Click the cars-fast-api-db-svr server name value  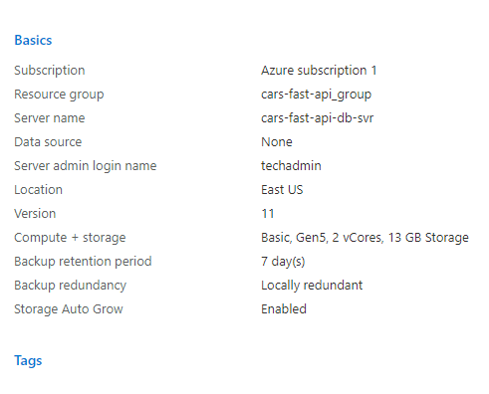[317, 118]
